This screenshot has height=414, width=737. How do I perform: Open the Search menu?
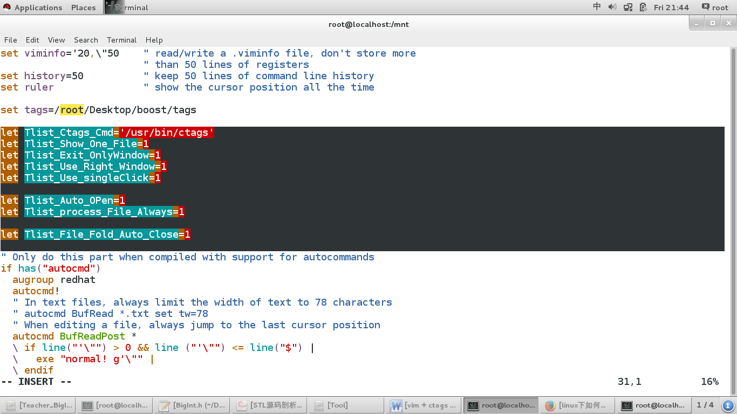pos(86,40)
